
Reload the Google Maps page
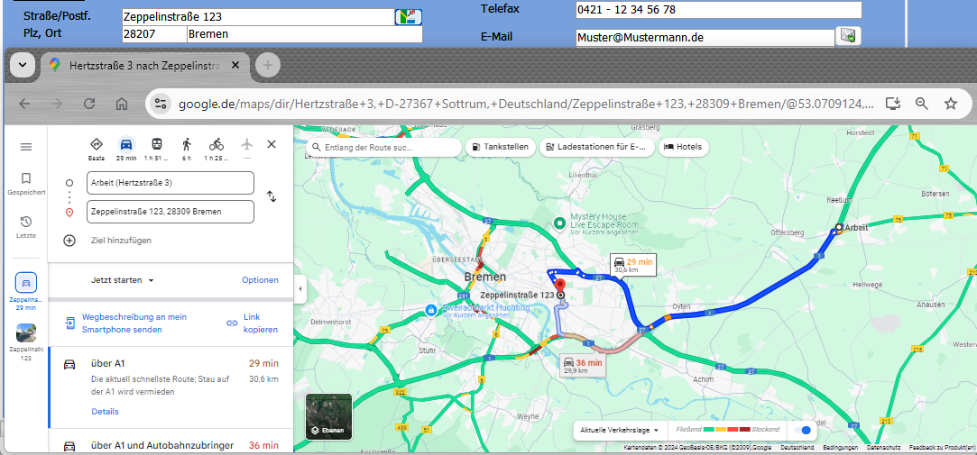pos(89,104)
